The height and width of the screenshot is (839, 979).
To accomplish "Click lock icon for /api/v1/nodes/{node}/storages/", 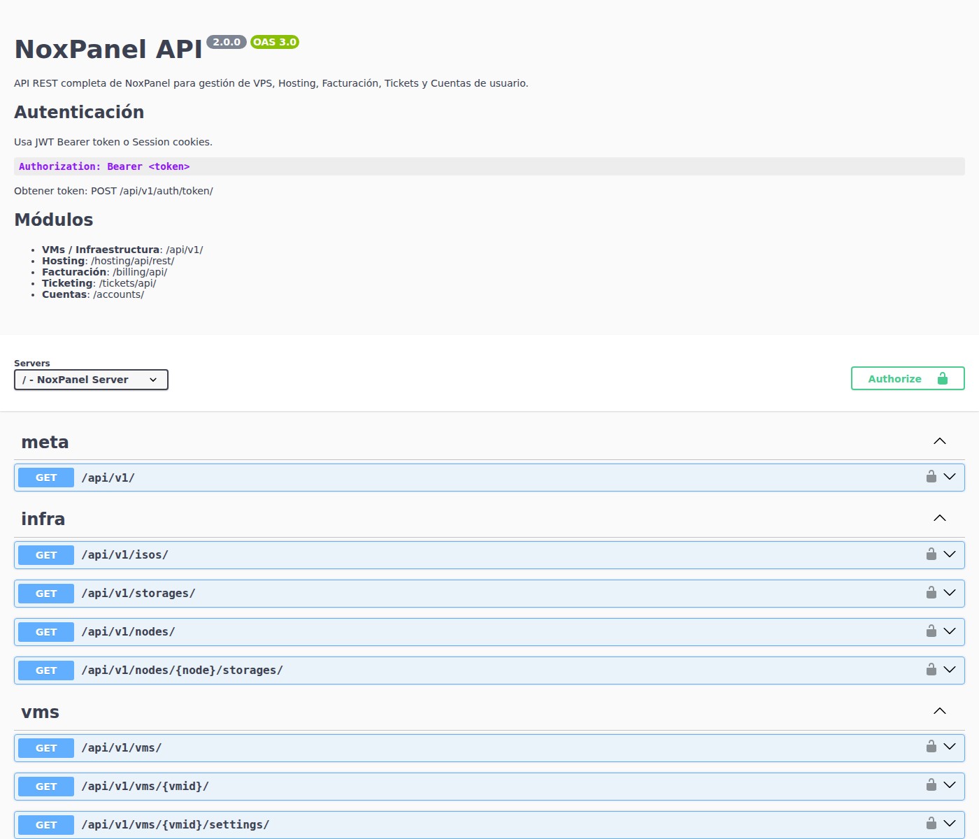I will point(931,670).
